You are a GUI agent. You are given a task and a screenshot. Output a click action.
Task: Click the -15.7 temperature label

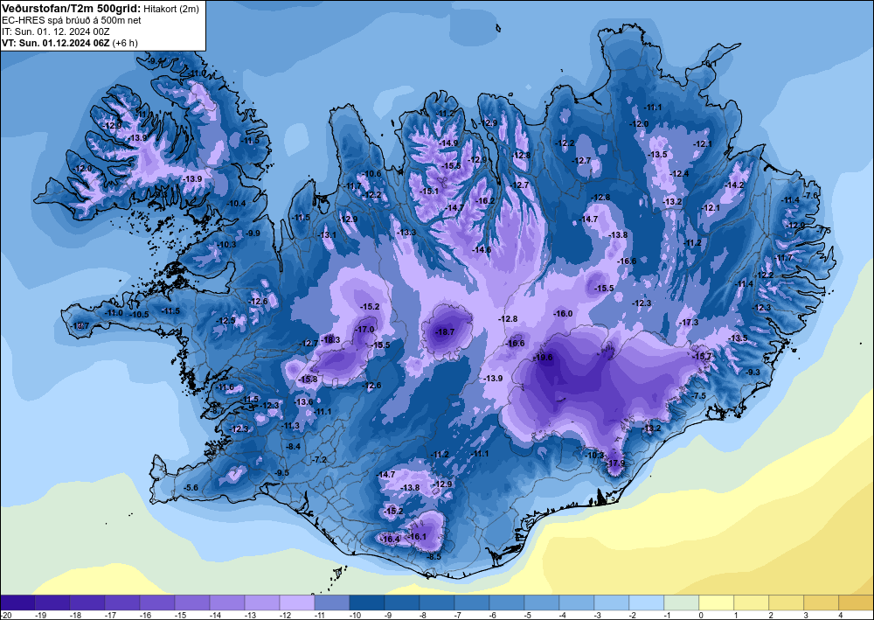tap(703, 356)
